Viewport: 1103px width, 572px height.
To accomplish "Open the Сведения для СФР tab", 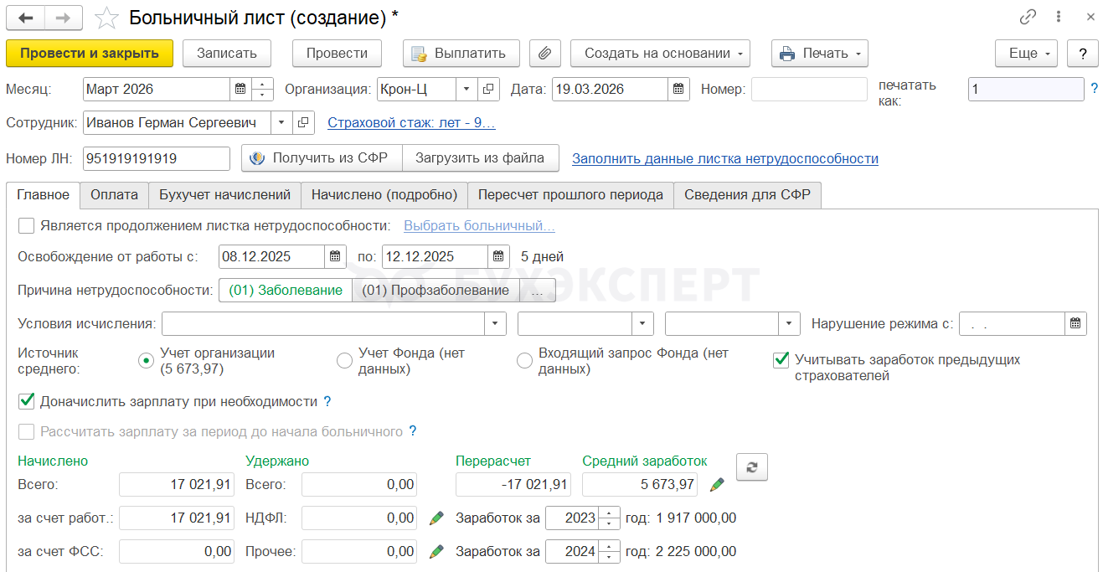I will tap(747, 194).
